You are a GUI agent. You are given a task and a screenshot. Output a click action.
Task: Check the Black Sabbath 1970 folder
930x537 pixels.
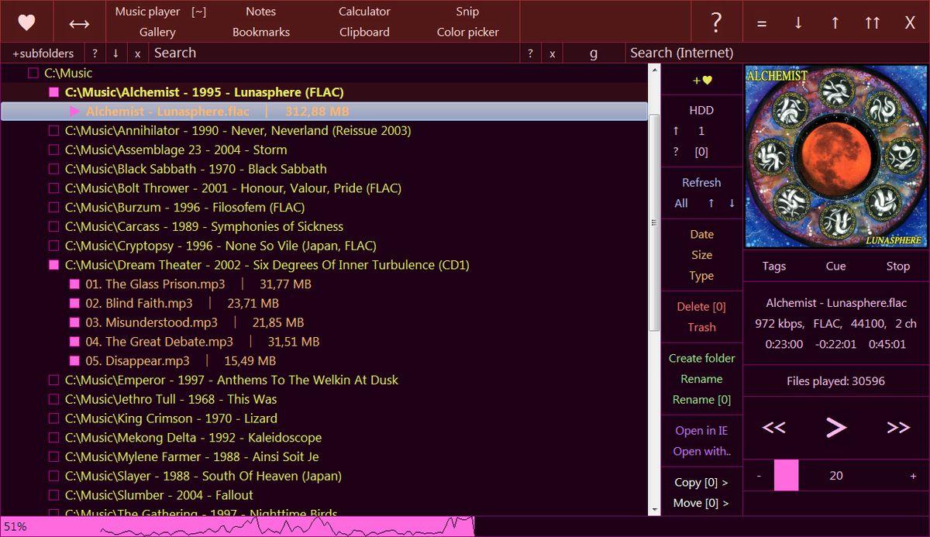53,169
